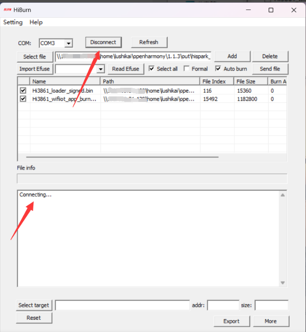Click the Path column header
This screenshot has height=332, width=306.
pos(150,81)
